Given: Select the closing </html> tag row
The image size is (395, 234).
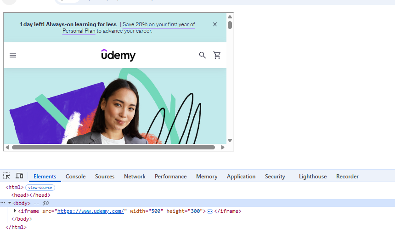Looking at the screenshot, I should [16, 227].
